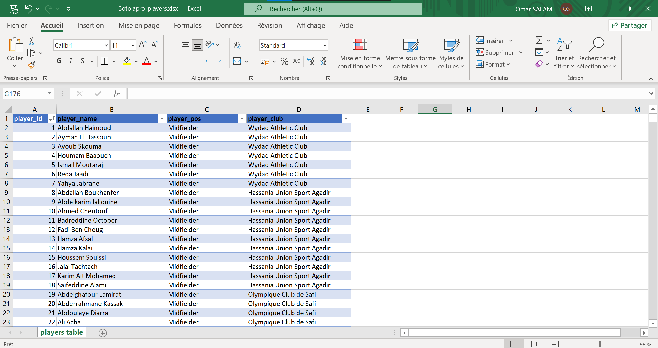Expand the Calibri font name dropdown
The height and width of the screenshot is (348, 658).
tap(106, 45)
